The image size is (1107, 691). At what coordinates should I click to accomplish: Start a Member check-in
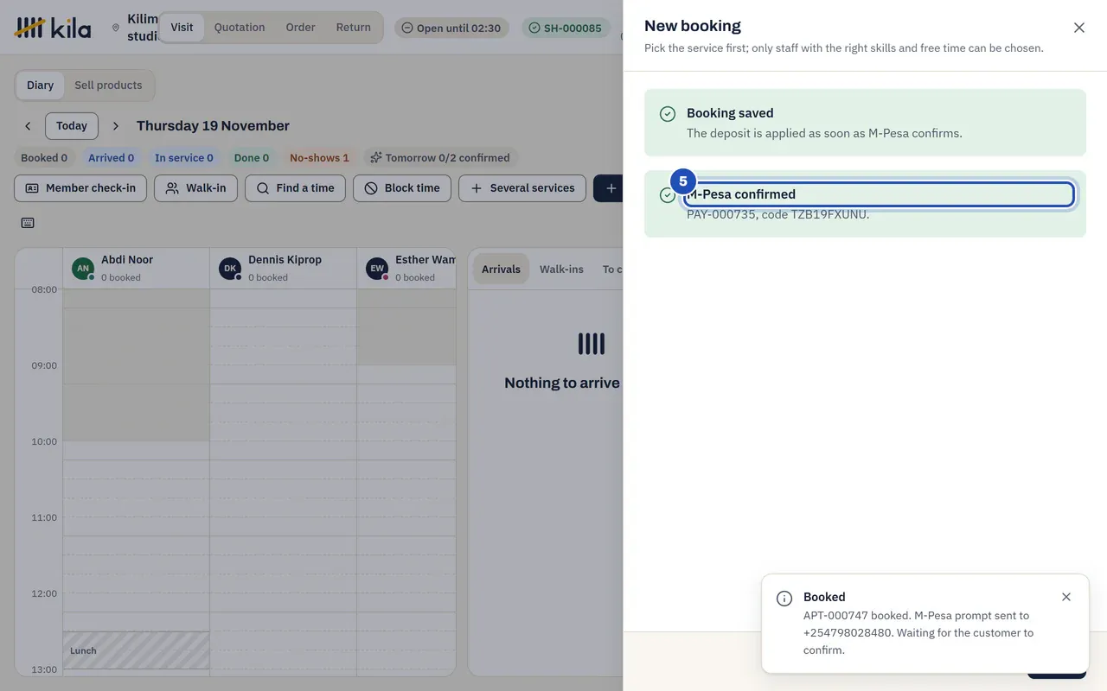pyautogui.click(x=80, y=188)
